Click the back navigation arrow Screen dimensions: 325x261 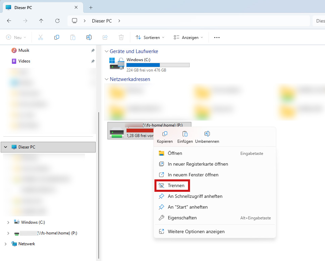click(9, 21)
